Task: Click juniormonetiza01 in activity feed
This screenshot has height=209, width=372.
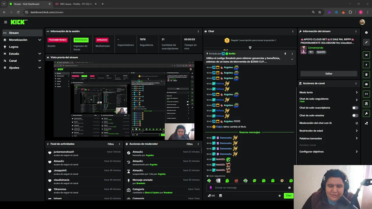Action: [64, 152]
